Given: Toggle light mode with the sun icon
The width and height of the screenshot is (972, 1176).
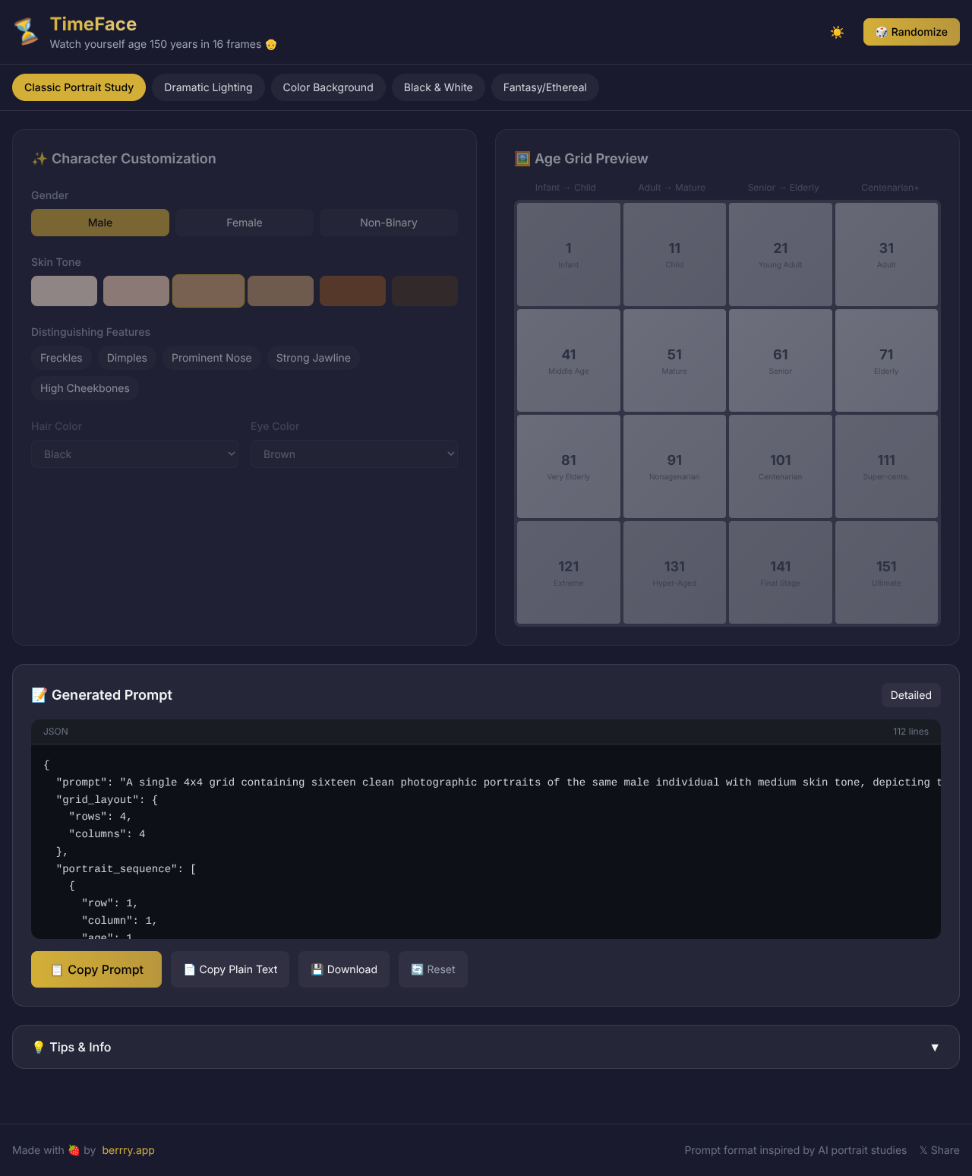Looking at the screenshot, I should click(x=837, y=32).
